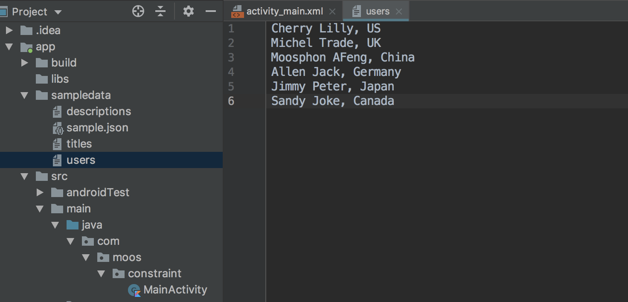
Task: Switch to the activity_main.xml tab
Action: click(x=284, y=12)
